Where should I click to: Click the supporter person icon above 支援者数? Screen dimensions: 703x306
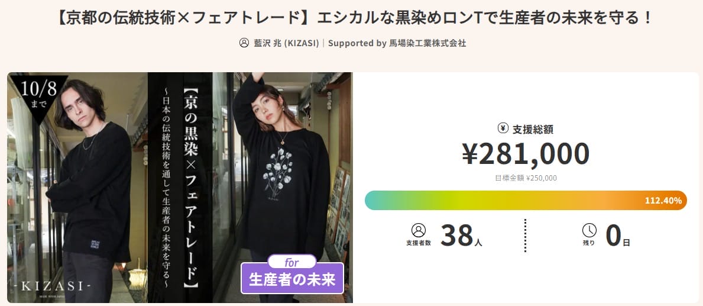click(x=418, y=230)
